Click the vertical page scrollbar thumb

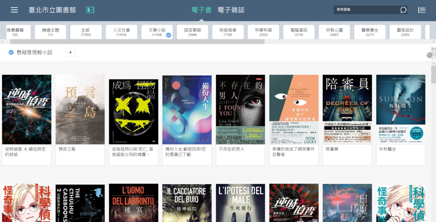coord(433,74)
